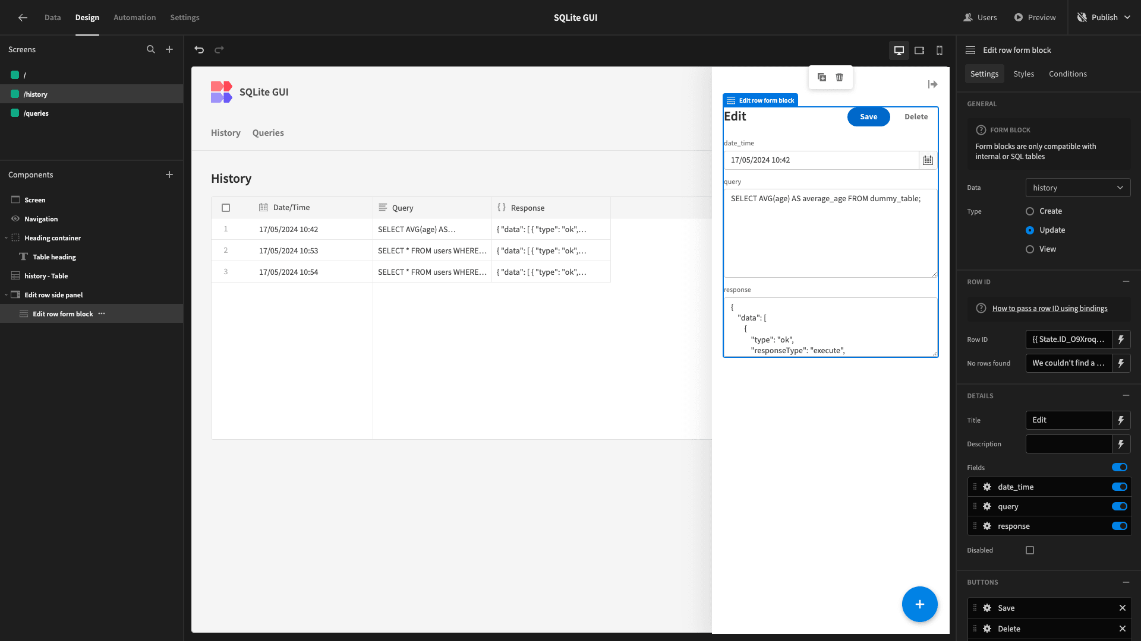The height and width of the screenshot is (641, 1141).
Task: Toggle the response field switch
Action: tap(1120, 526)
